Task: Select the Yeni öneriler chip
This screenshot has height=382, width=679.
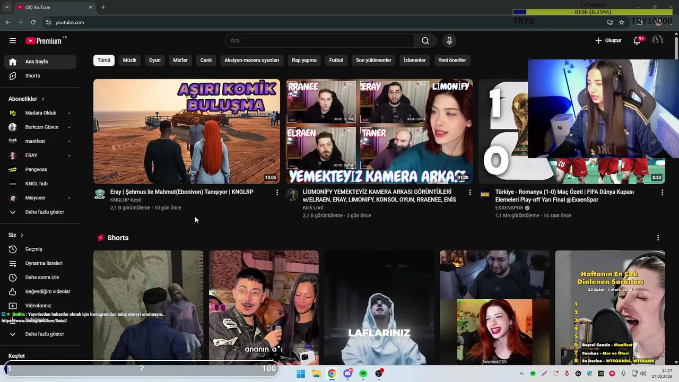Action: click(452, 60)
